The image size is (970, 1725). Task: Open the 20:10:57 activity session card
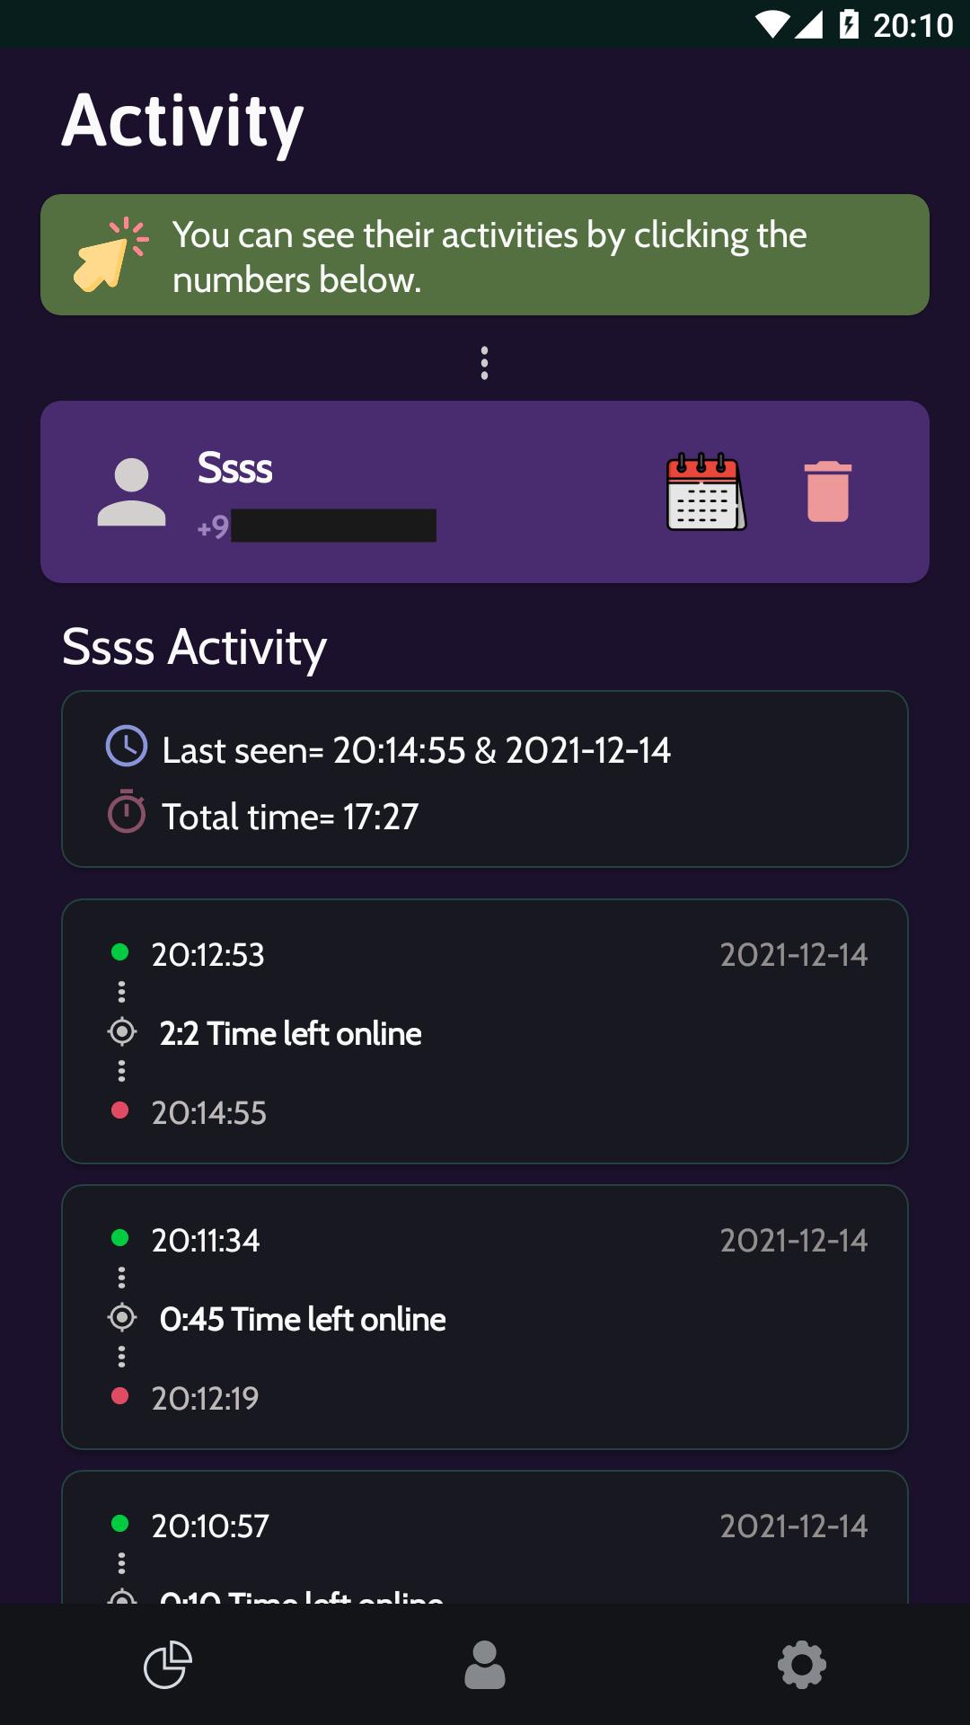coord(485,1537)
